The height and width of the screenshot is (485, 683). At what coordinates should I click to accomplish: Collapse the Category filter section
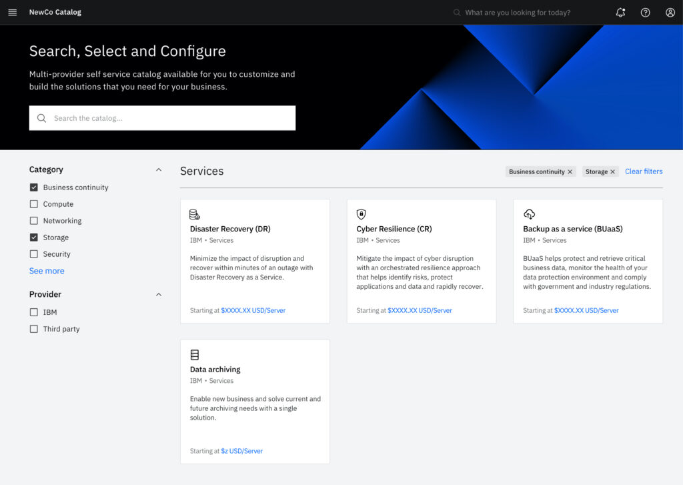[x=159, y=169]
